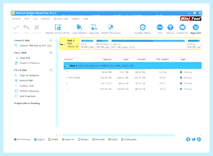Click the Unallocated legend swatch
The width and height of the screenshot is (213, 156).
[122, 139]
